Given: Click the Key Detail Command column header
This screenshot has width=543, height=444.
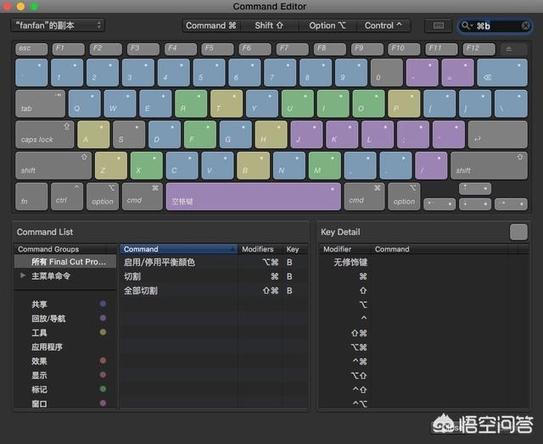Looking at the screenshot, I should tap(439, 249).
